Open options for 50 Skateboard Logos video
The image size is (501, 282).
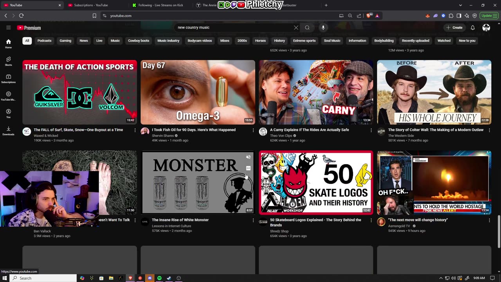(x=371, y=220)
